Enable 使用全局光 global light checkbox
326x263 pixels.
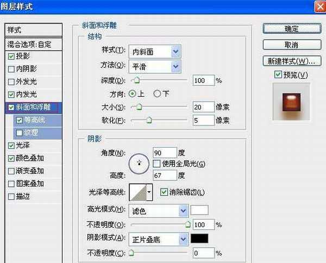[156, 163]
